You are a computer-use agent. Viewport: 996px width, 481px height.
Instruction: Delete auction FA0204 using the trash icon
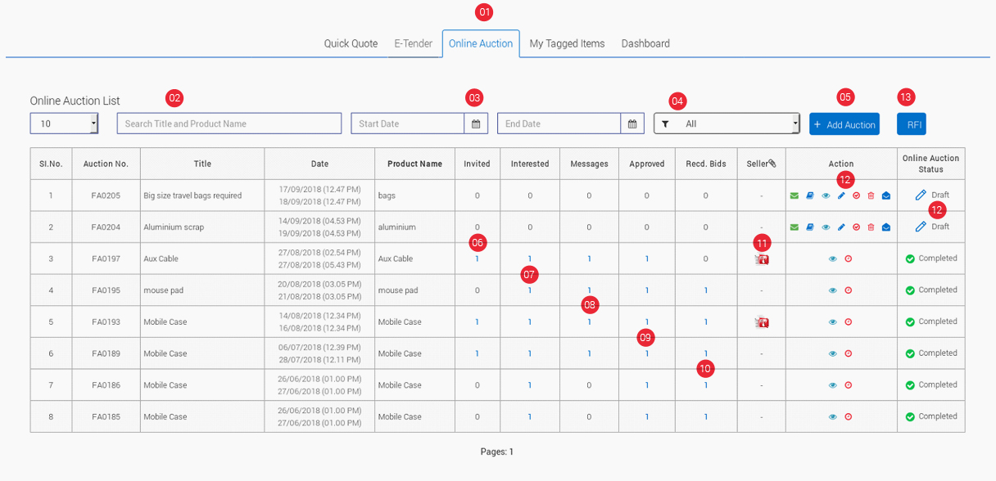click(x=871, y=227)
